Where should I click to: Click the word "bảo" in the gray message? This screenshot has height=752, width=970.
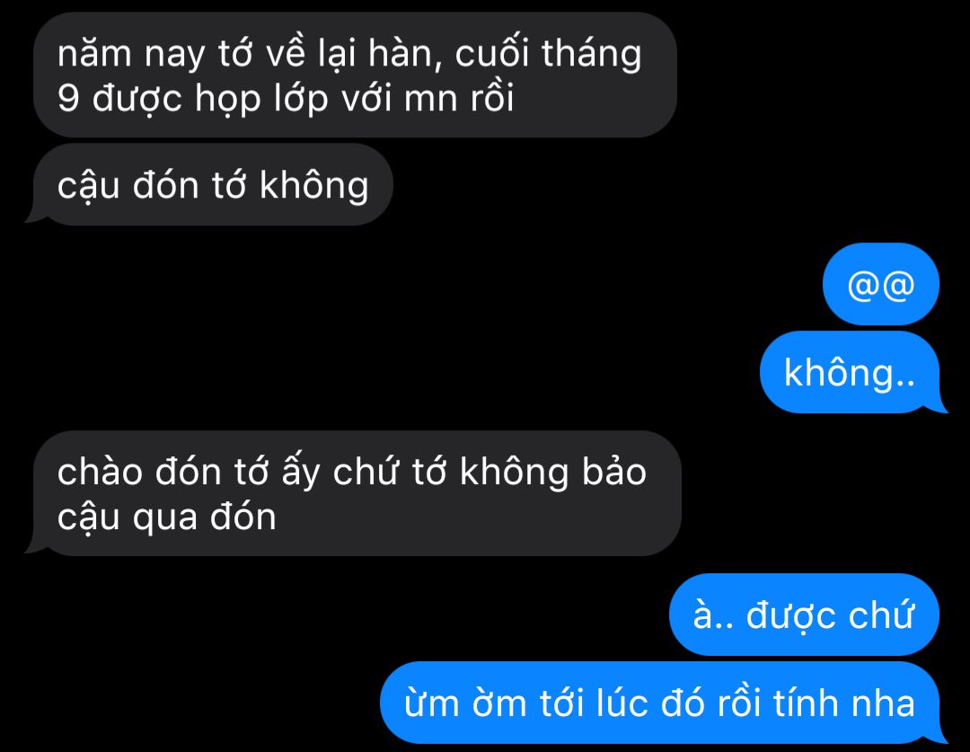coord(613,473)
